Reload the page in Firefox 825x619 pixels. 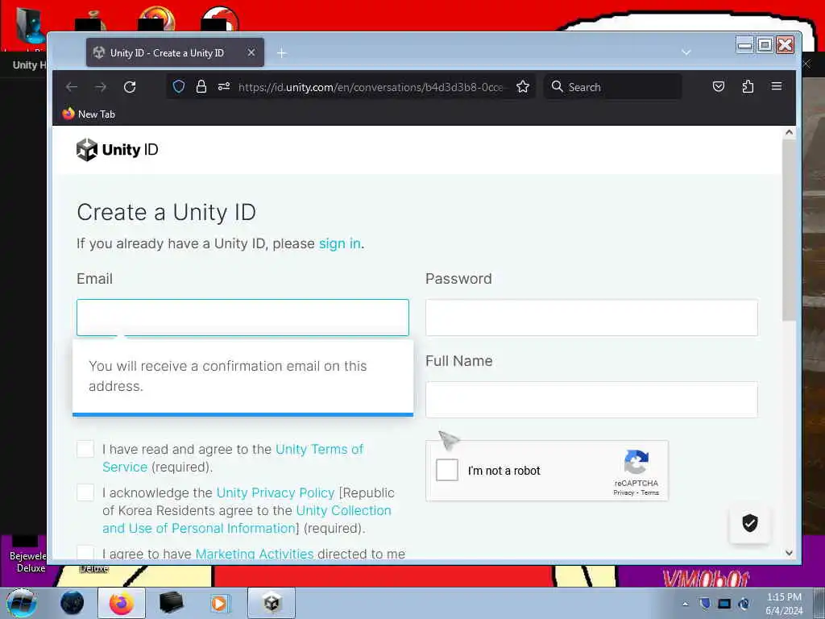click(130, 87)
